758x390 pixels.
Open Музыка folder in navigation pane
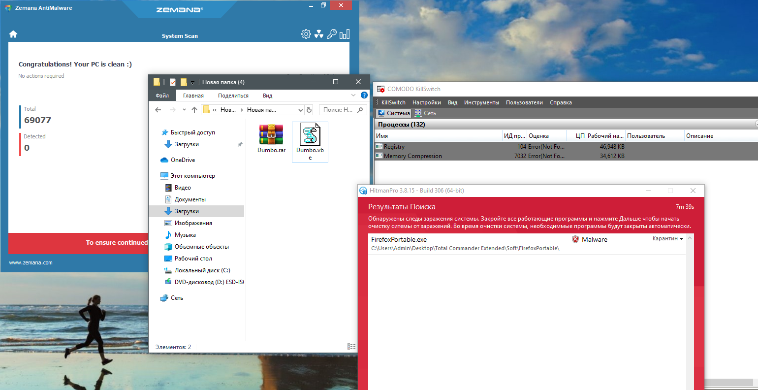click(x=180, y=235)
